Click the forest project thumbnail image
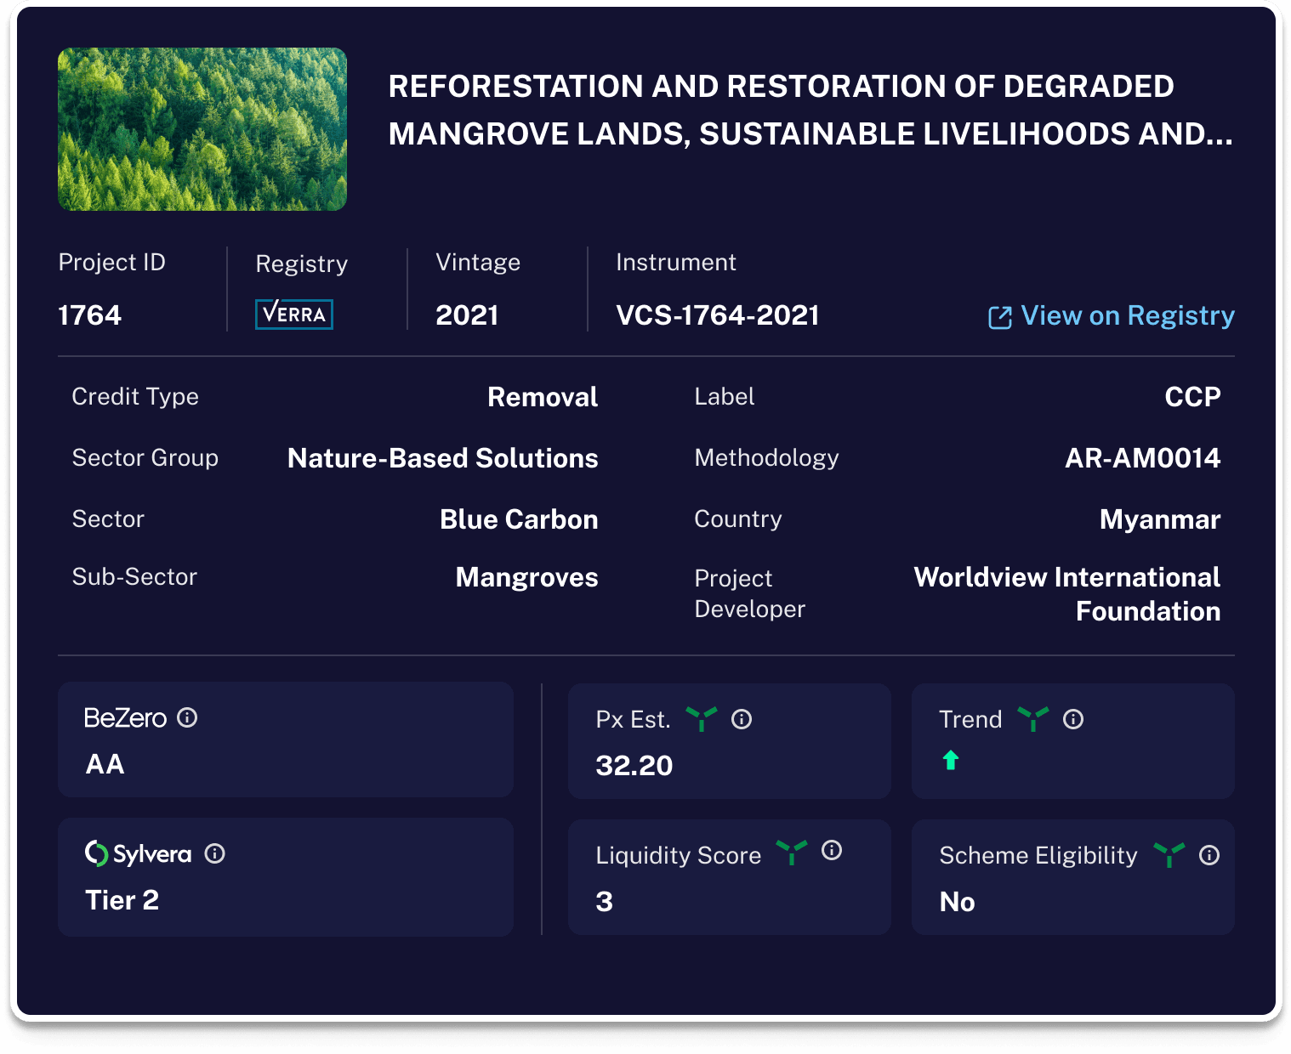1291x1054 pixels. coord(202,128)
